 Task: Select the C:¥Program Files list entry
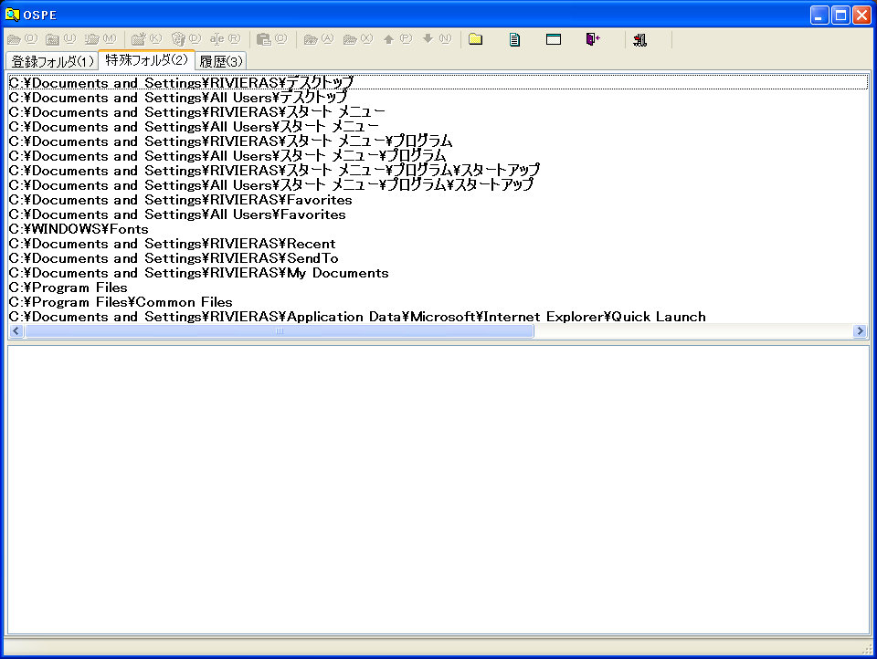pos(69,288)
